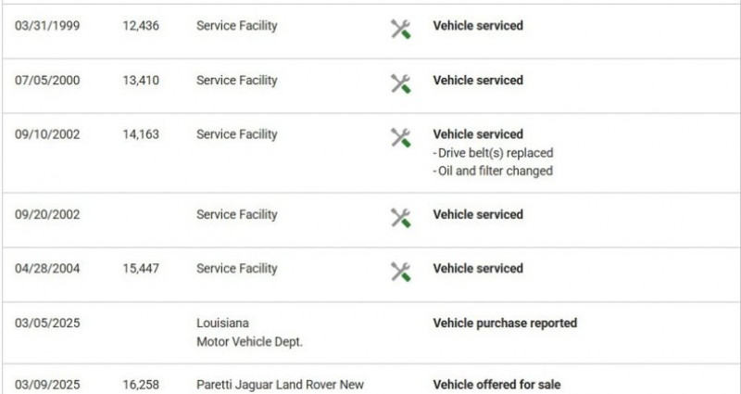Click Service Facility in the 04/28/2004 row
This screenshot has width=741, height=394.
[x=236, y=269]
